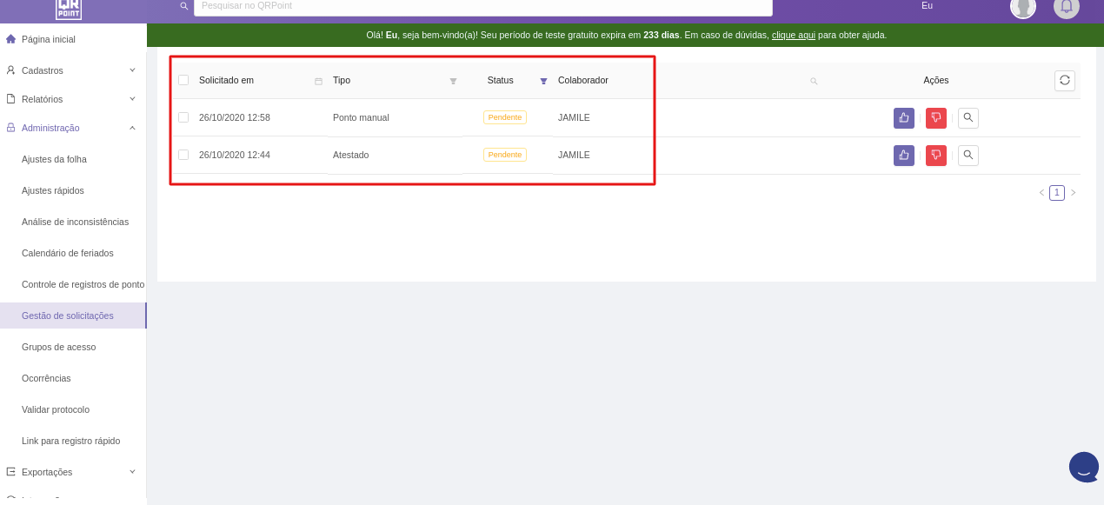Approve the Atestado request with thumbs-up

904,156
